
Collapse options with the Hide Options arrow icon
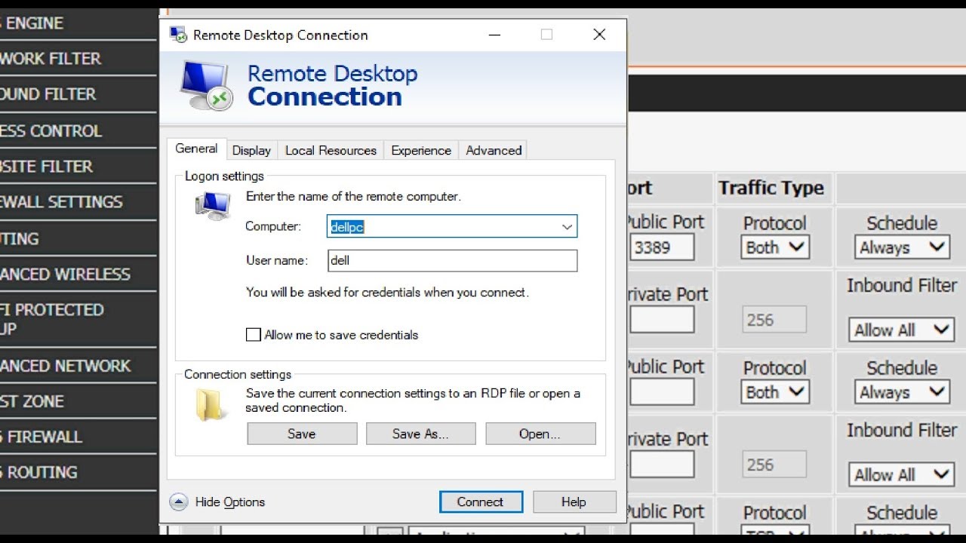[x=178, y=502]
